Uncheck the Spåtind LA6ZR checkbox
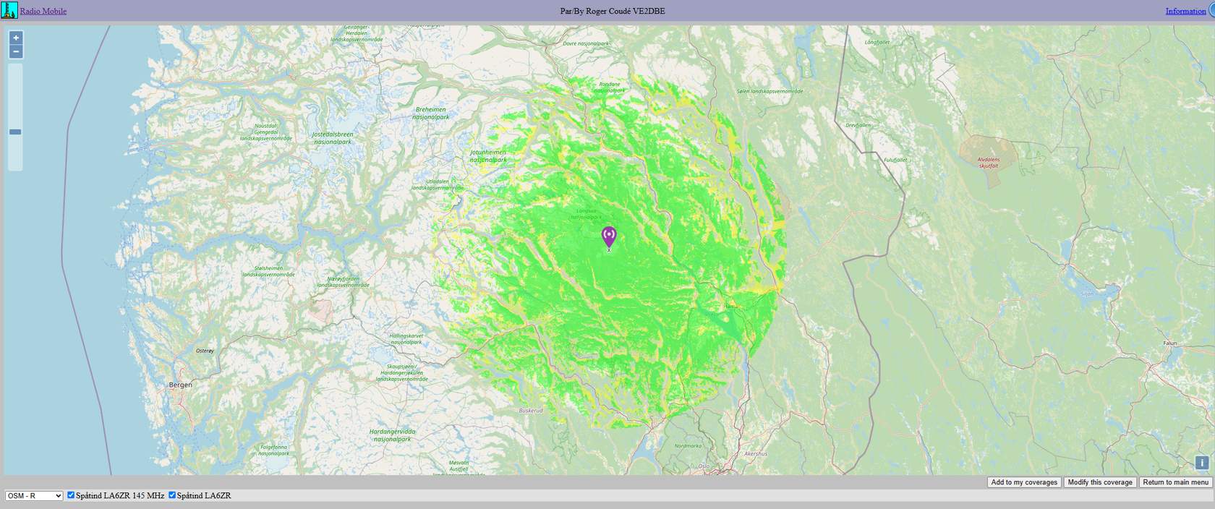This screenshot has height=509, width=1215. coord(172,495)
